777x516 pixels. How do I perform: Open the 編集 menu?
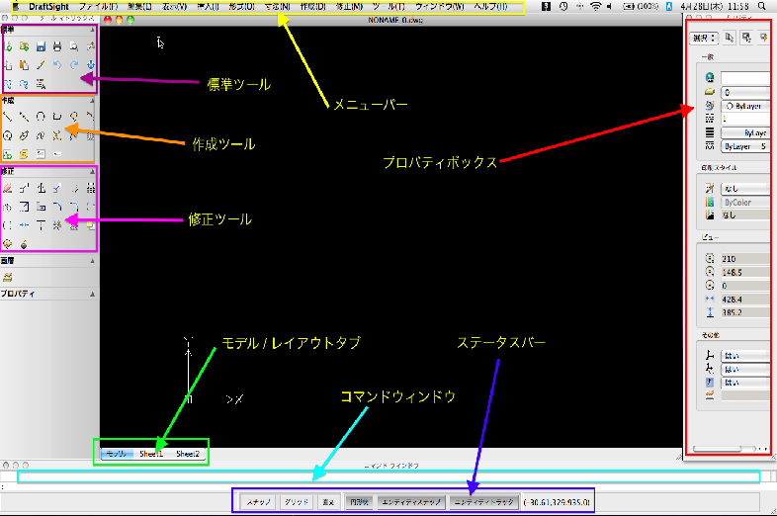[139, 7]
